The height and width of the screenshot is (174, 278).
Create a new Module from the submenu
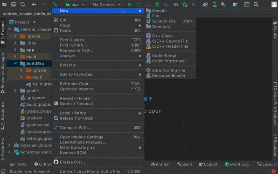170,11
